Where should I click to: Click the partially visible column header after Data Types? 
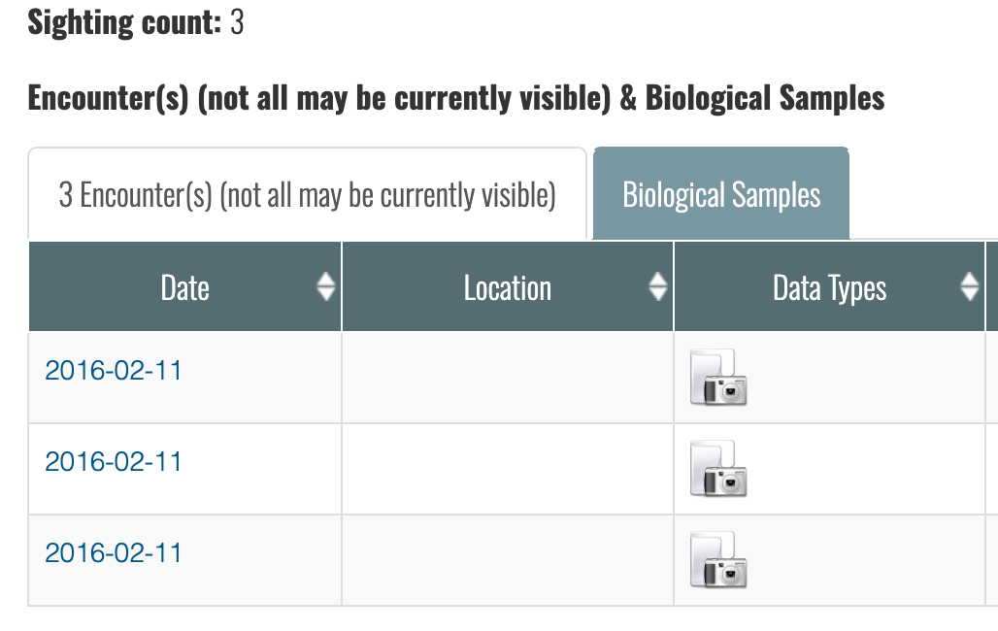(991, 286)
